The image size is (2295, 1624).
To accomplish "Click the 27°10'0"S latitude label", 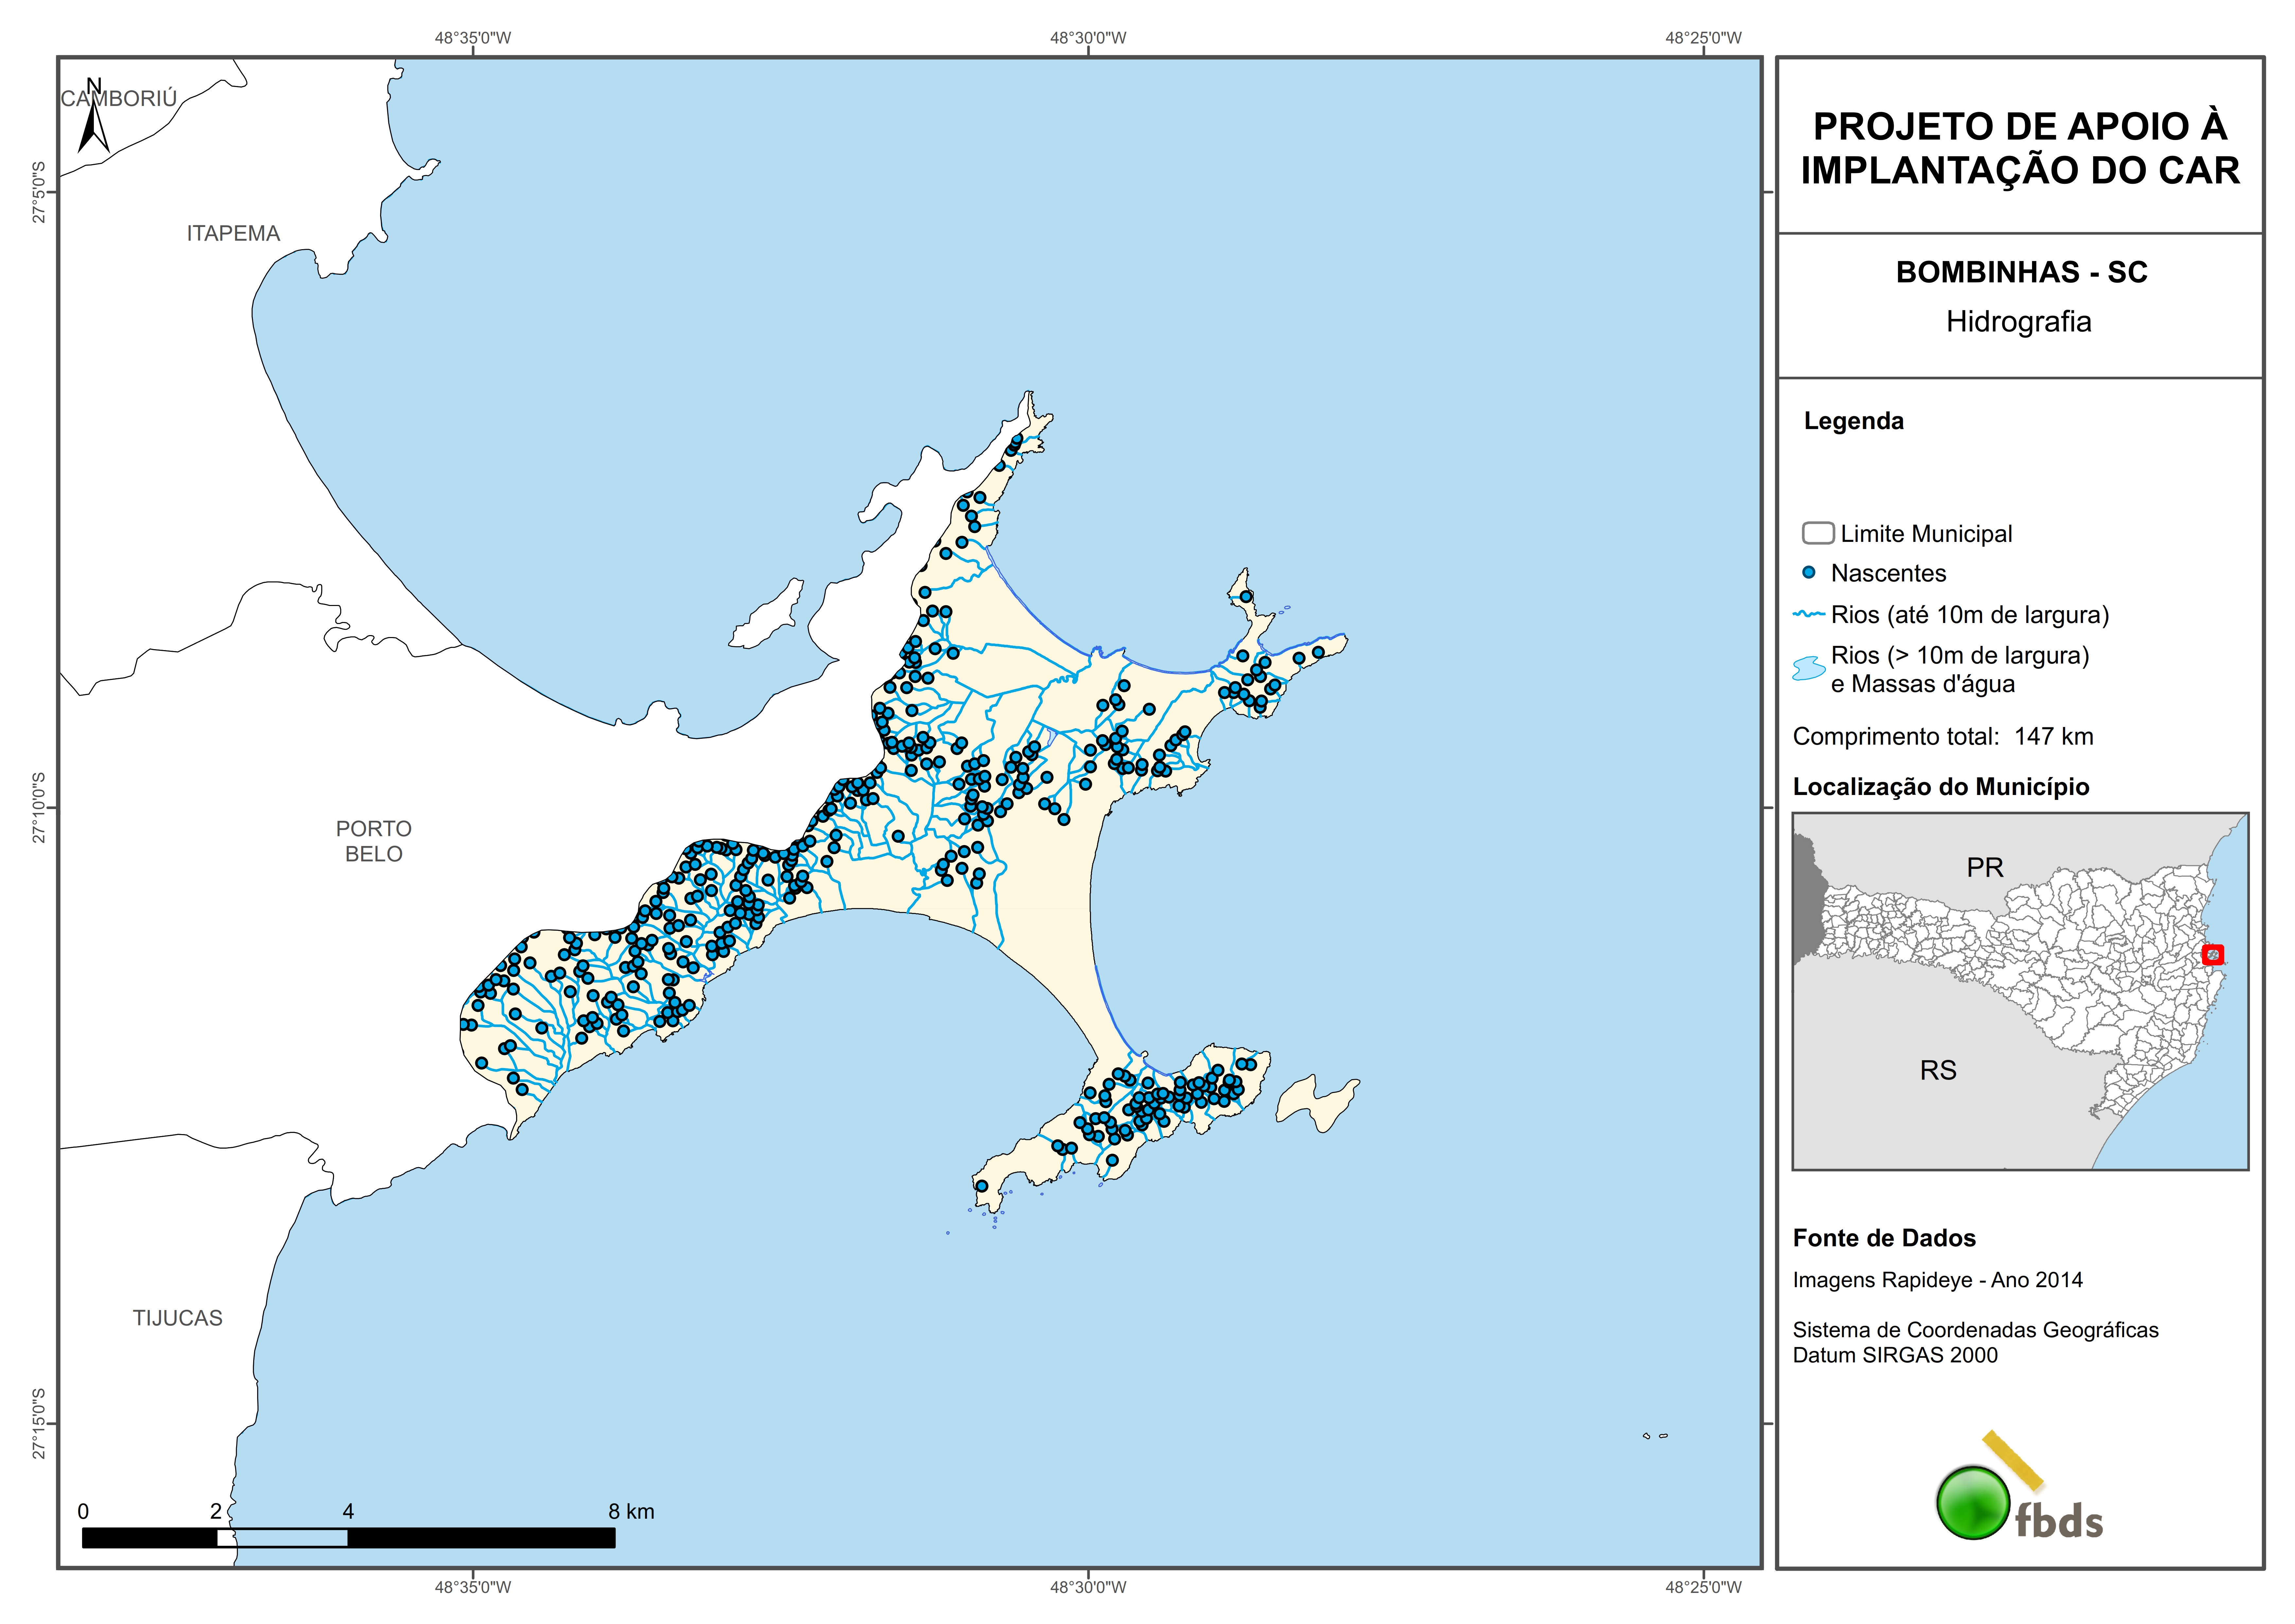I will pyautogui.click(x=39, y=808).
